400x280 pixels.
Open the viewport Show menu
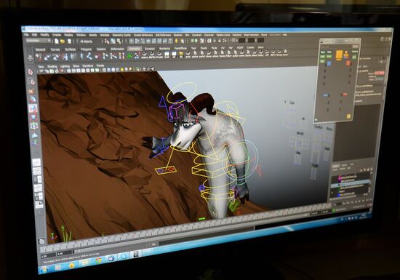[x=76, y=66]
